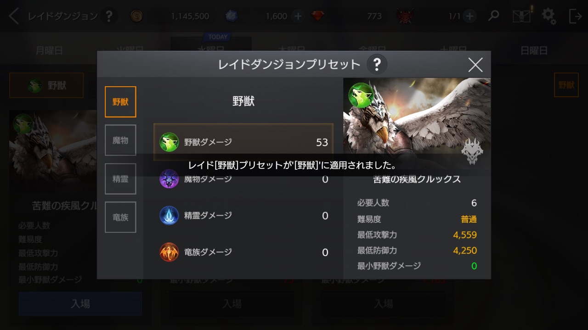Switch to the 精霊 preset tab
The image size is (588, 330).
(x=120, y=179)
